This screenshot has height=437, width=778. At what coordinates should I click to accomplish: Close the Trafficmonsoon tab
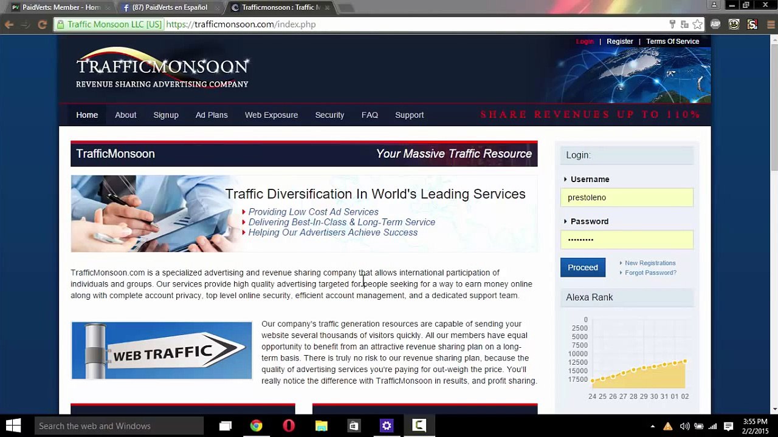tap(327, 8)
